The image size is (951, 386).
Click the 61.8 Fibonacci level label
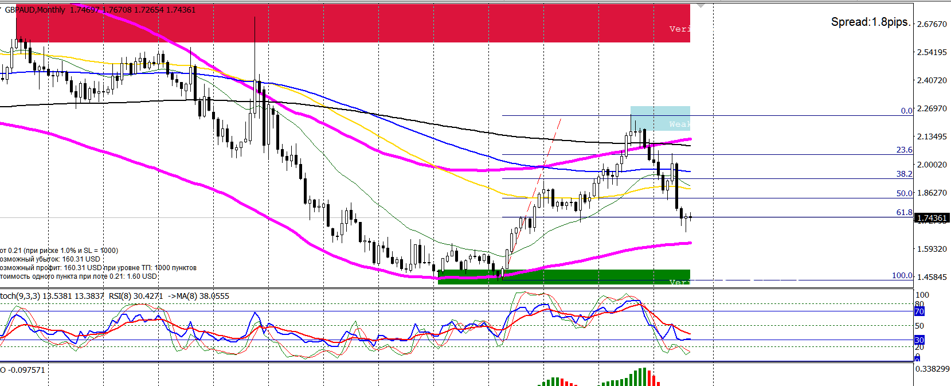904,212
